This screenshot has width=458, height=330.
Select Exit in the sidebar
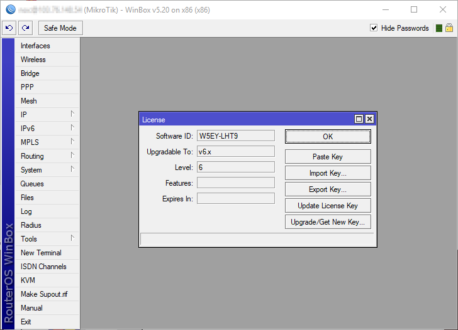click(47, 322)
